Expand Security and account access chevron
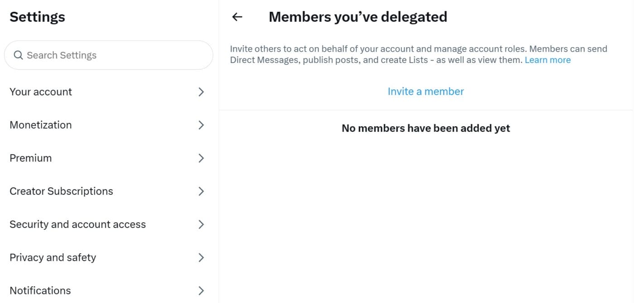 [x=202, y=224]
